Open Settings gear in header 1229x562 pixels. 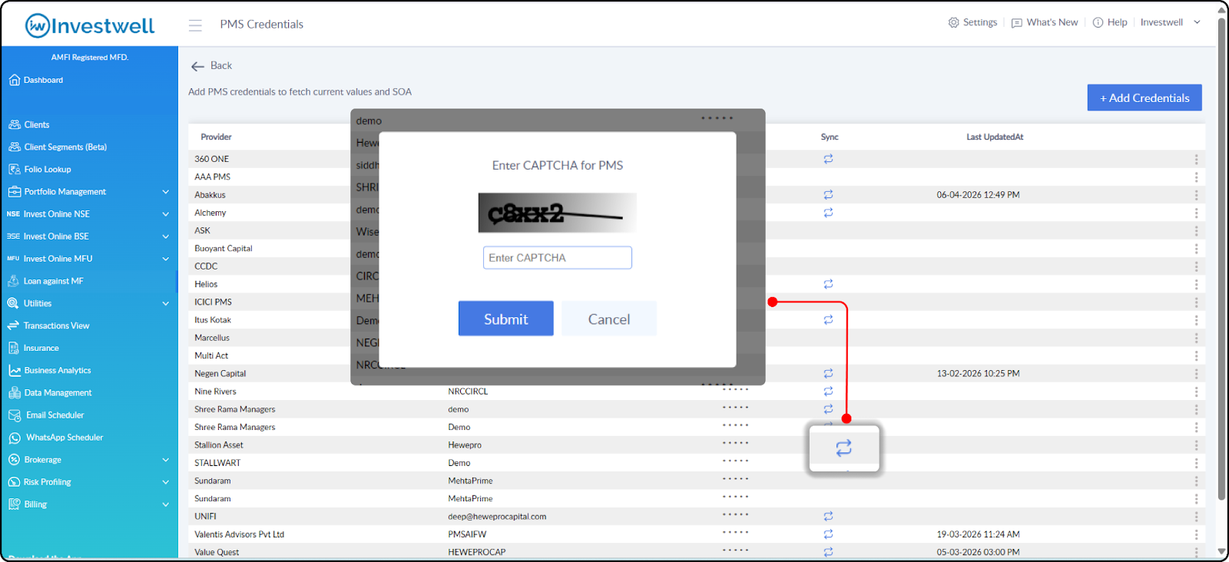pos(972,22)
